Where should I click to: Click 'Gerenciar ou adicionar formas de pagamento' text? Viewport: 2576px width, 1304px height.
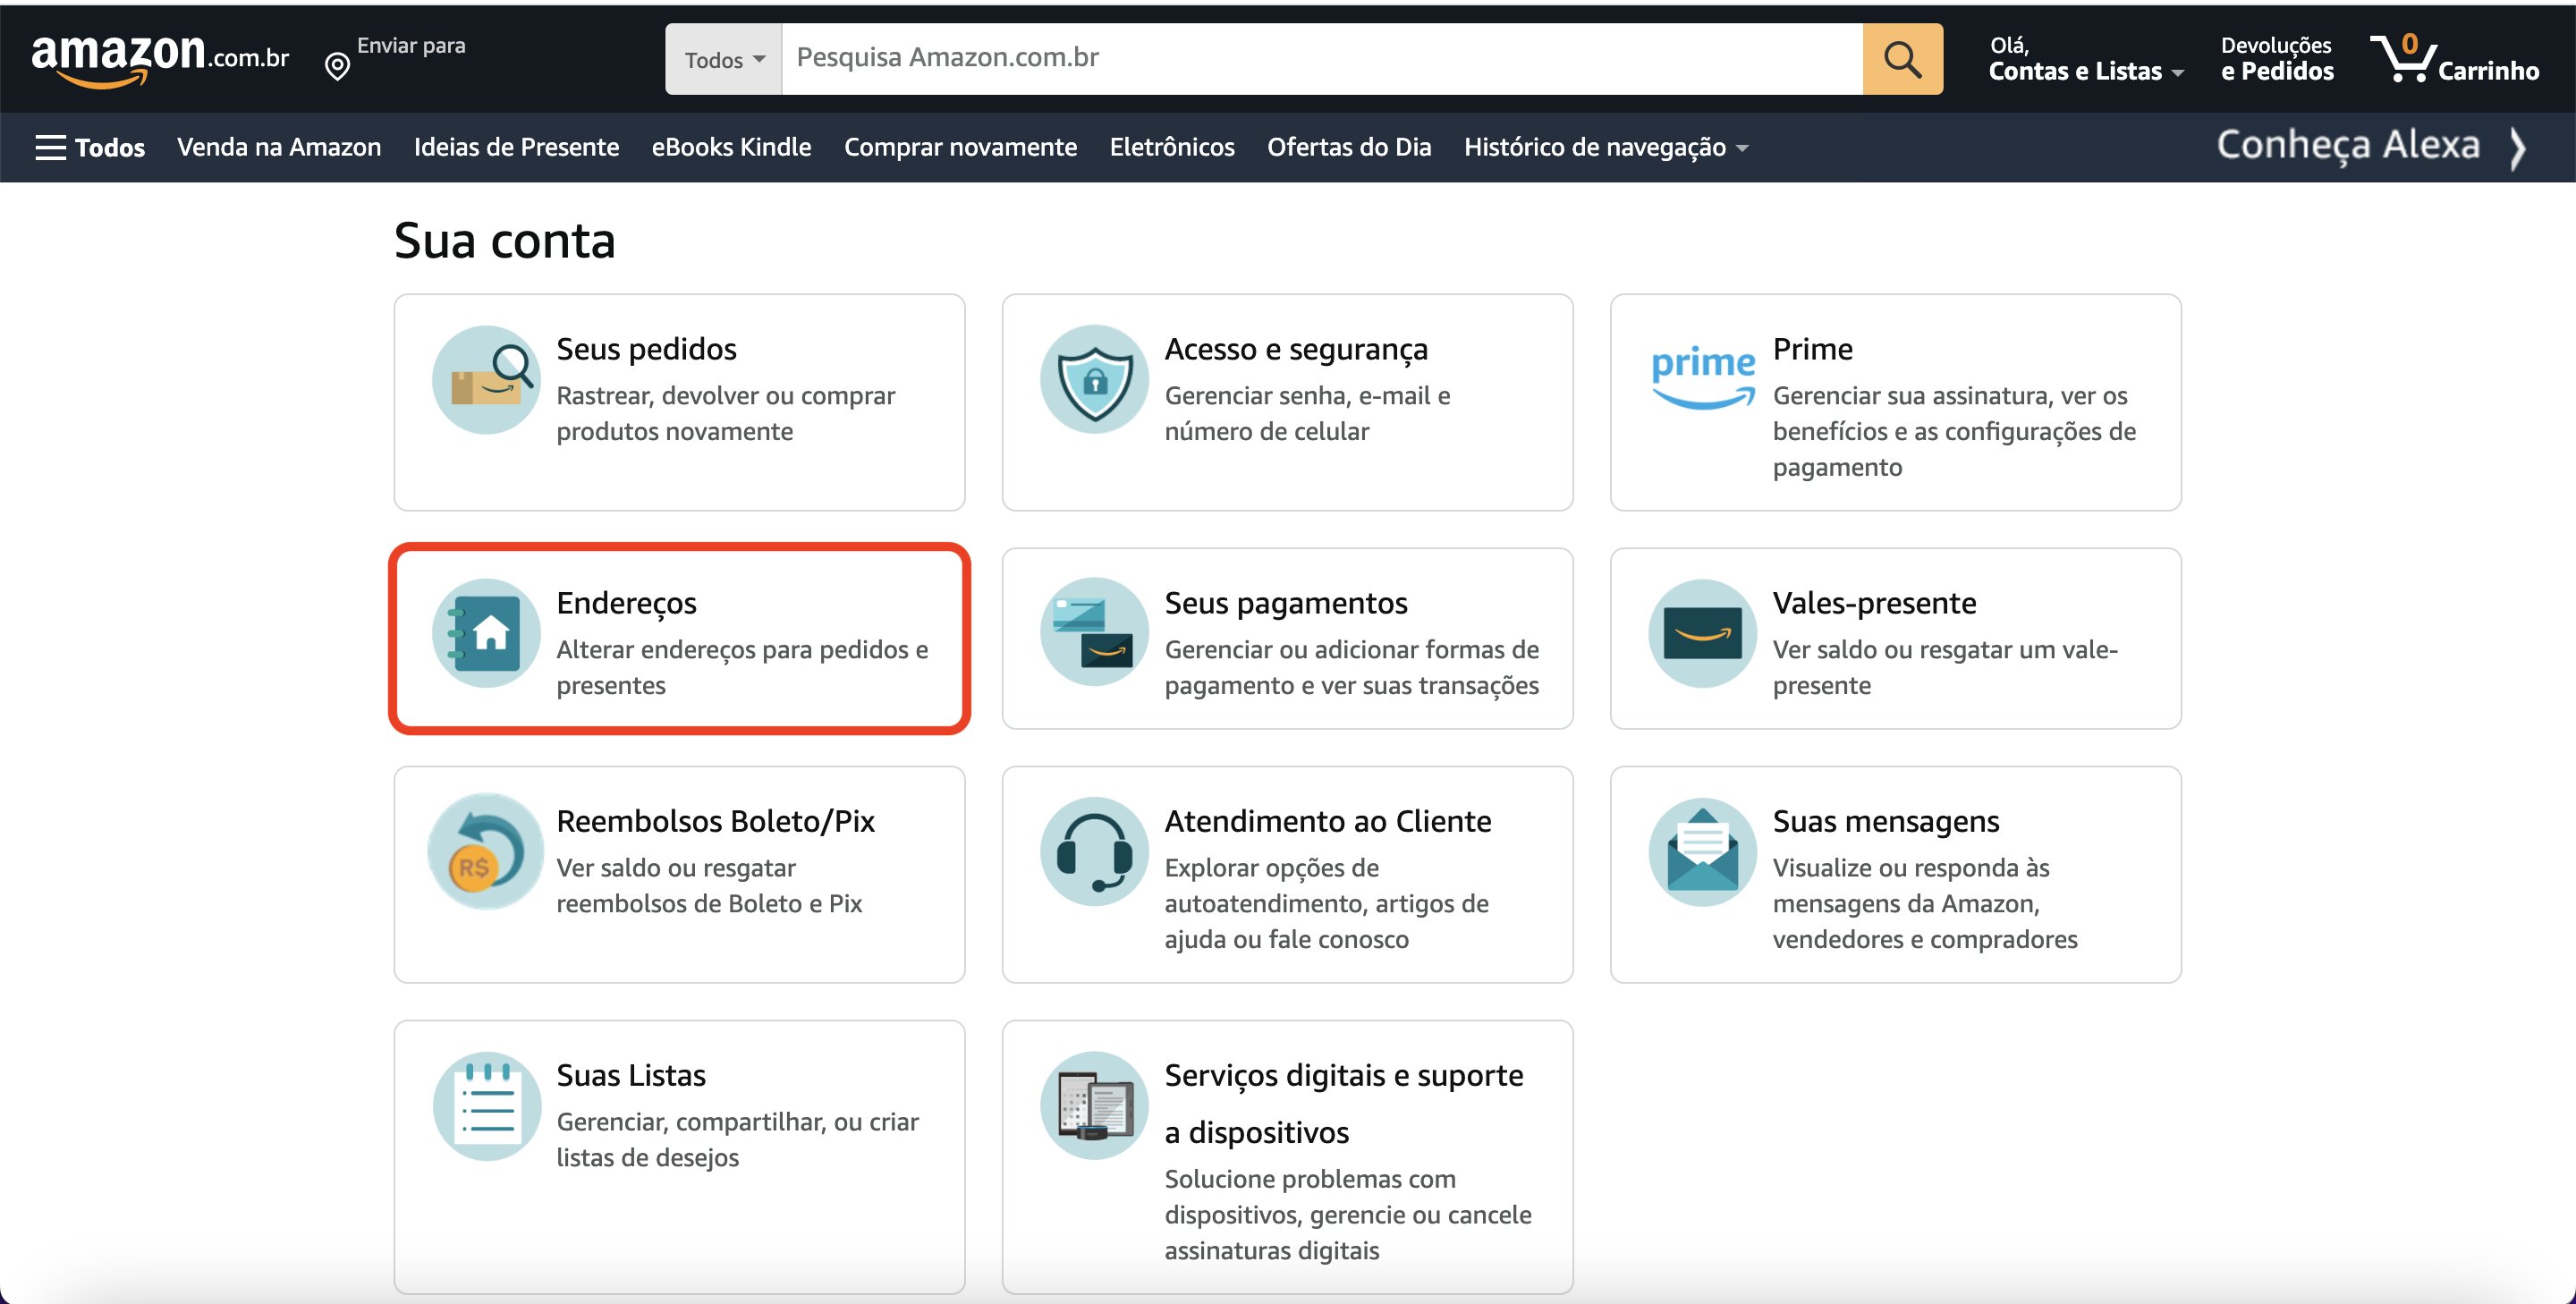point(1351,667)
